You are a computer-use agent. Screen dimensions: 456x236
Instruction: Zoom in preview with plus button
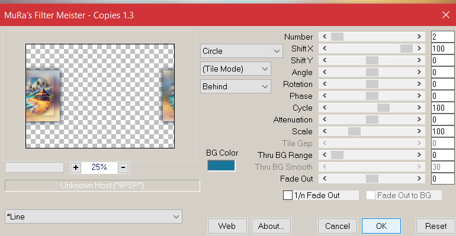point(76,167)
